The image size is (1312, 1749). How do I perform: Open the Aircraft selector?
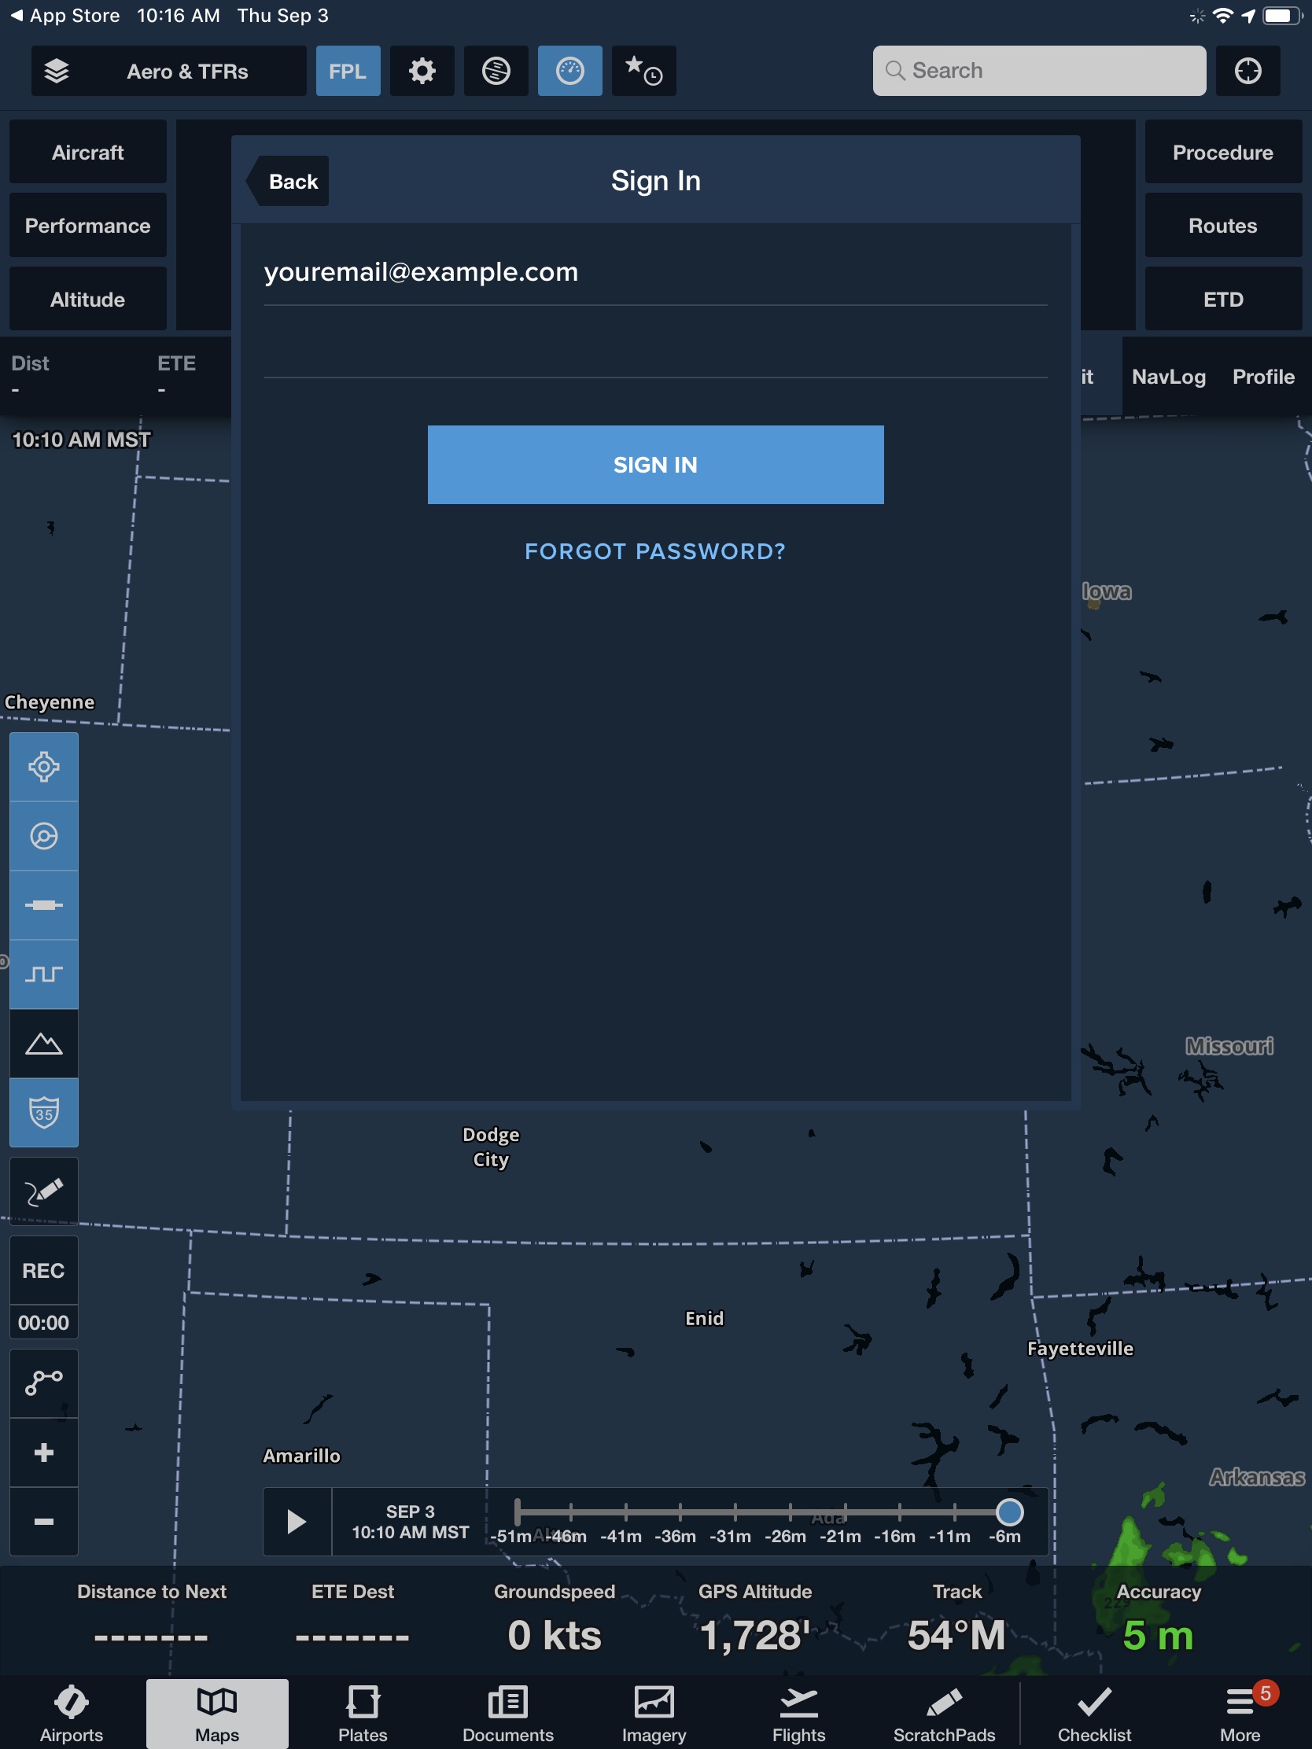pyautogui.click(x=88, y=153)
